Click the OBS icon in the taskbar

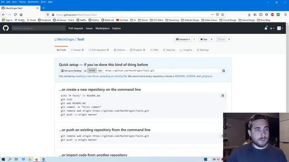point(43,159)
